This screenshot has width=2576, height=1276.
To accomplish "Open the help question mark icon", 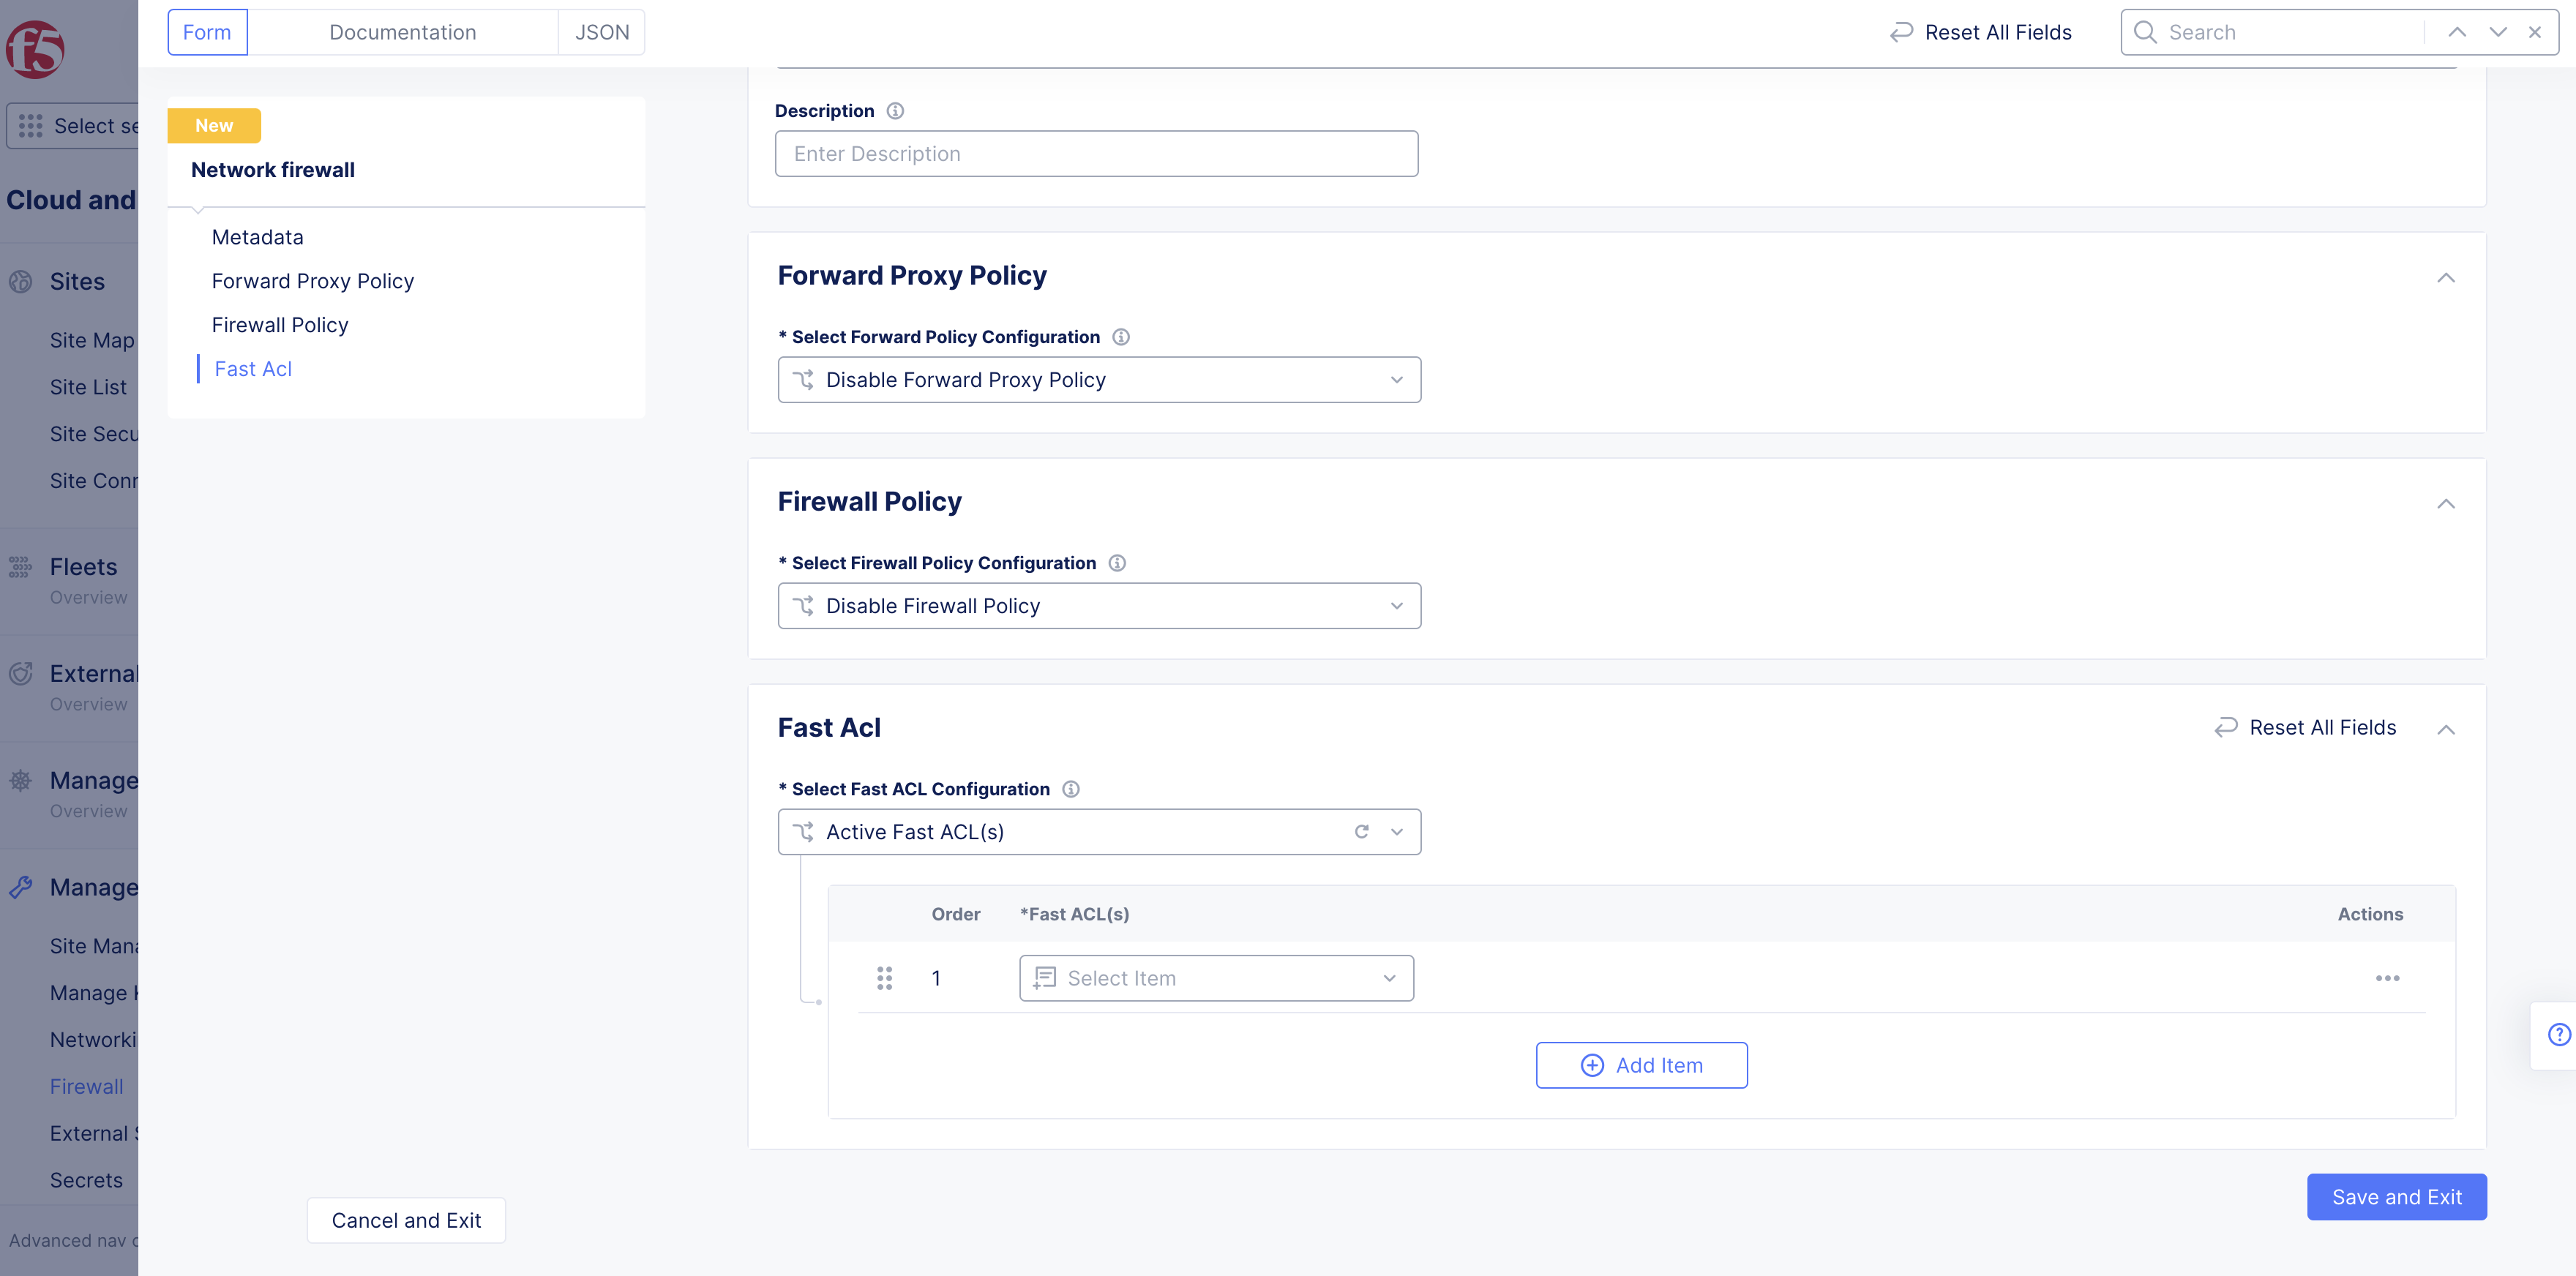I will point(2558,1034).
